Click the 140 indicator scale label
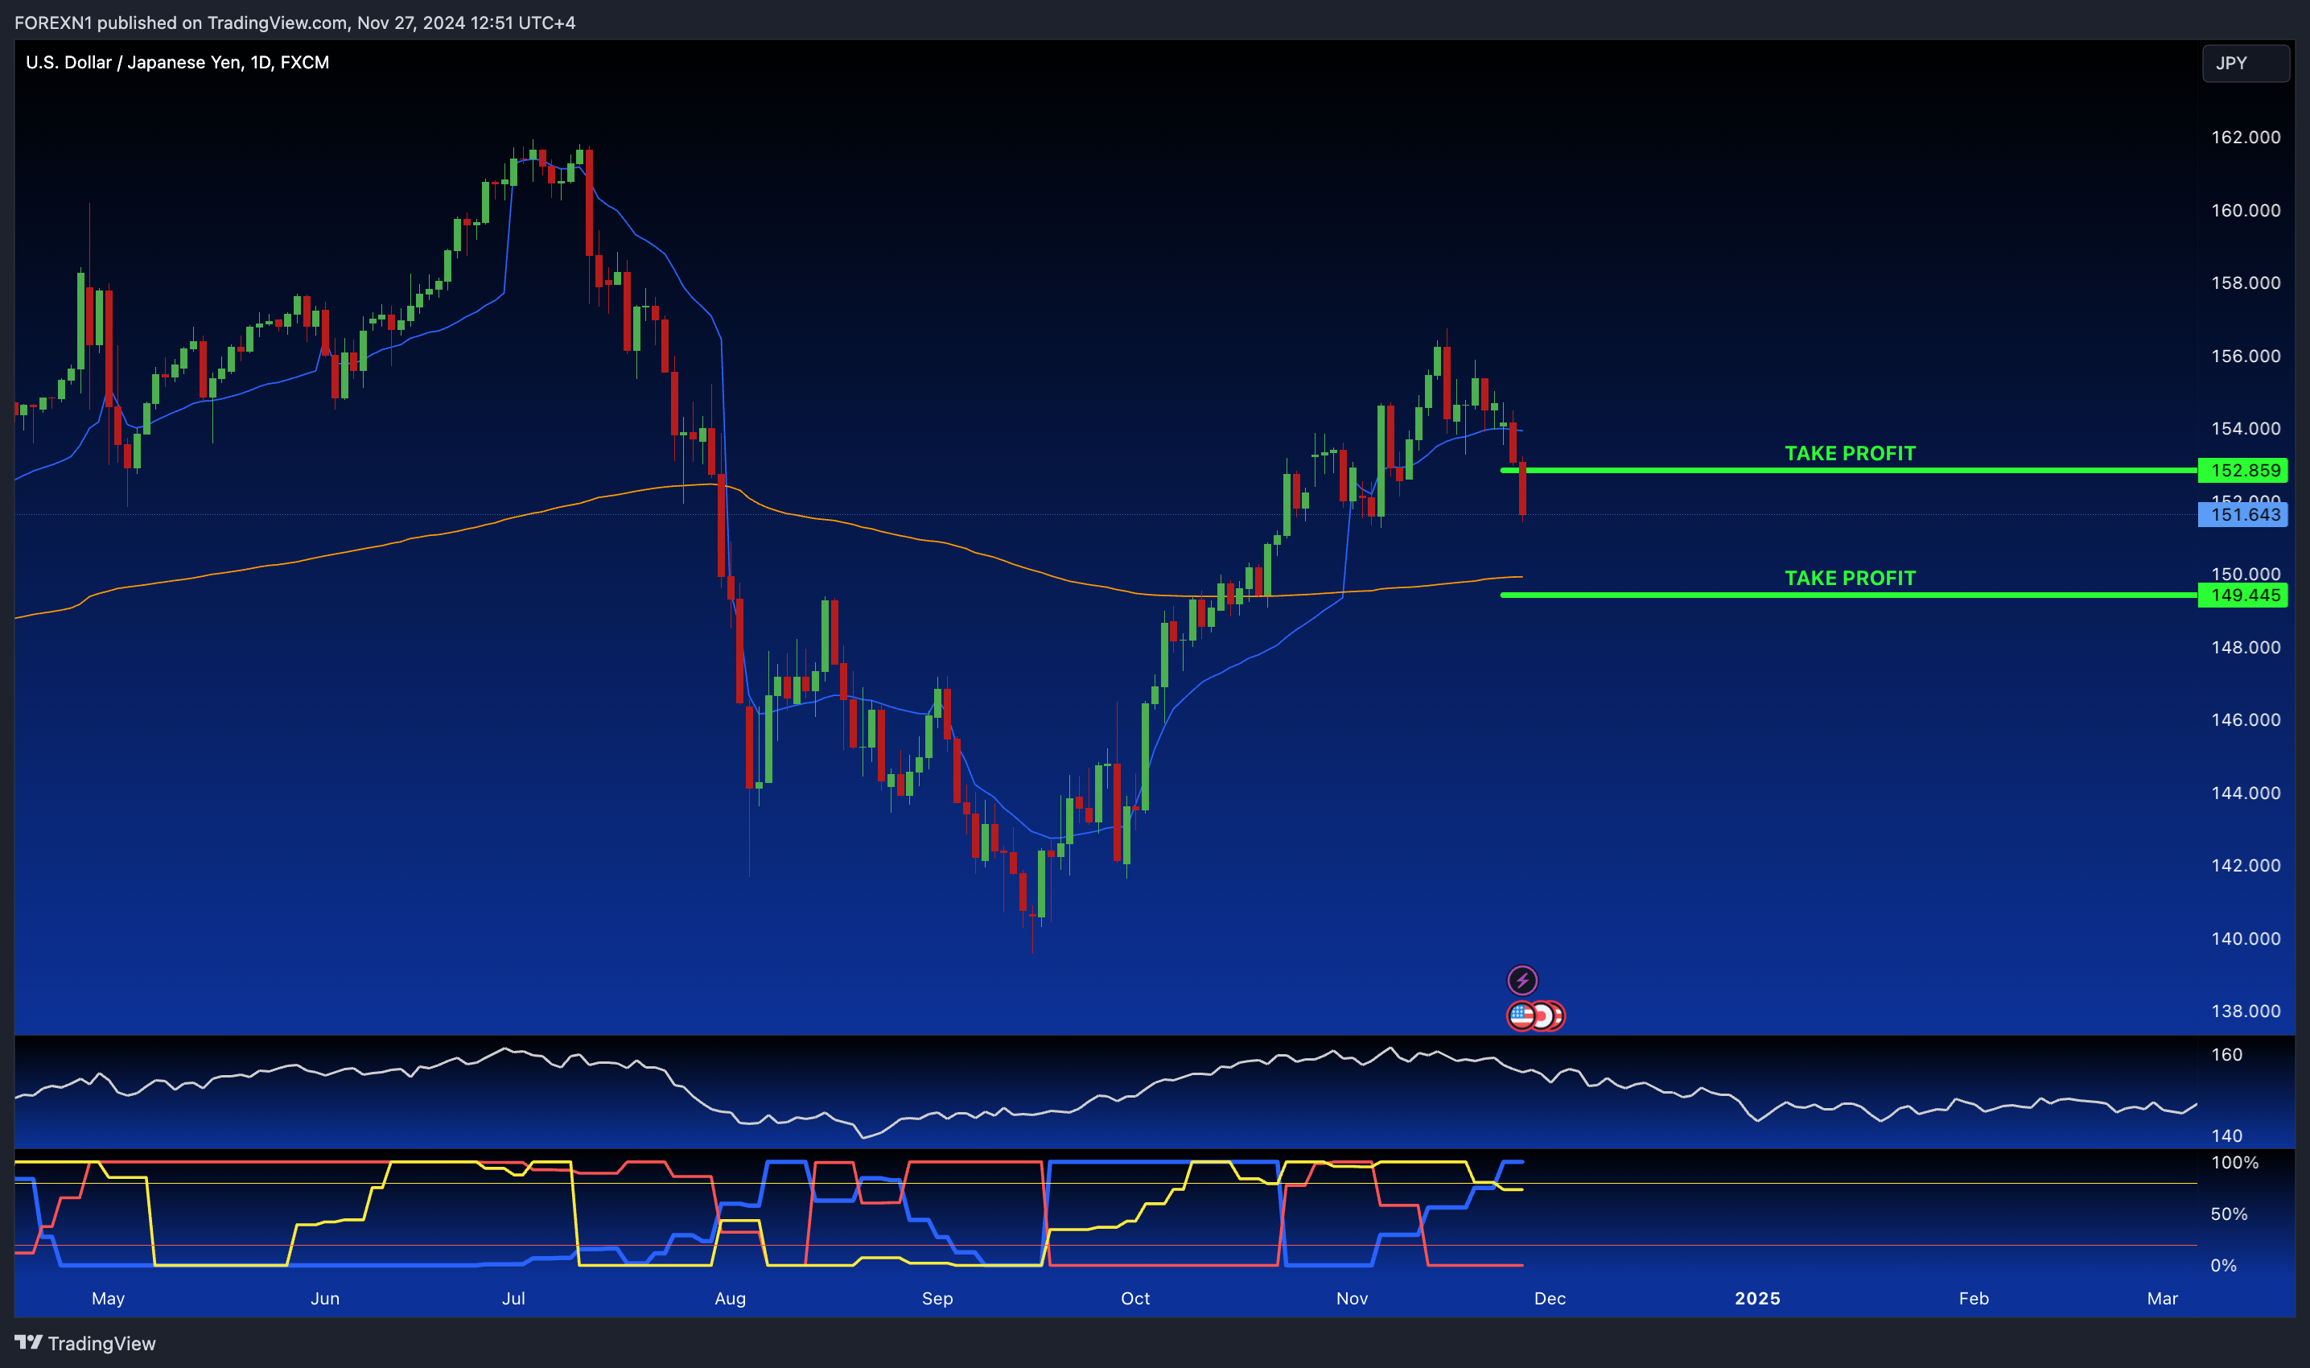Viewport: 2310px width, 1368px height. (2226, 1135)
